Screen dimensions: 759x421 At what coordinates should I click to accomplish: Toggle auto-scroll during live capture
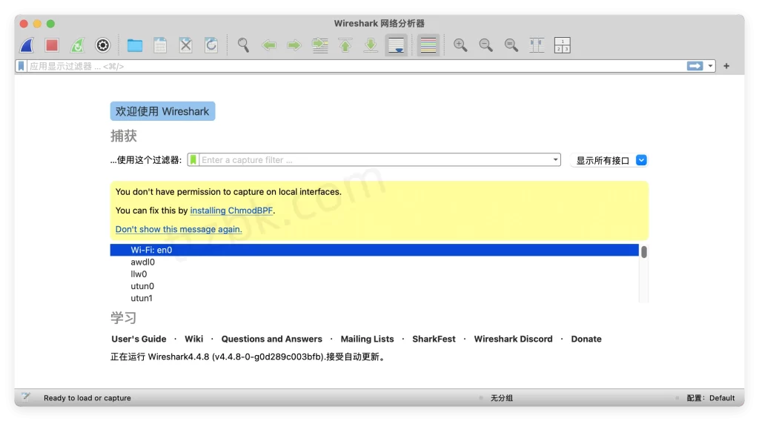pos(397,45)
